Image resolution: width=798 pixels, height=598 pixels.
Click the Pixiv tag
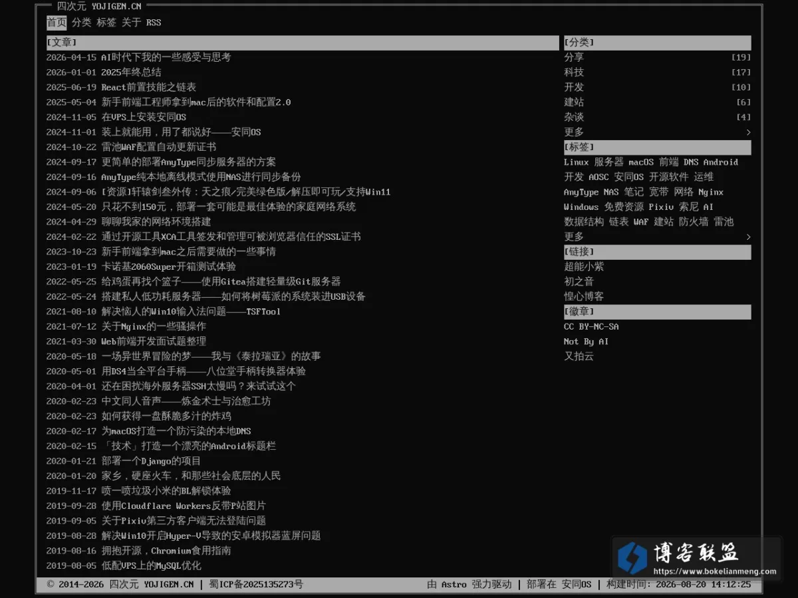pyautogui.click(x=661, y=207)
